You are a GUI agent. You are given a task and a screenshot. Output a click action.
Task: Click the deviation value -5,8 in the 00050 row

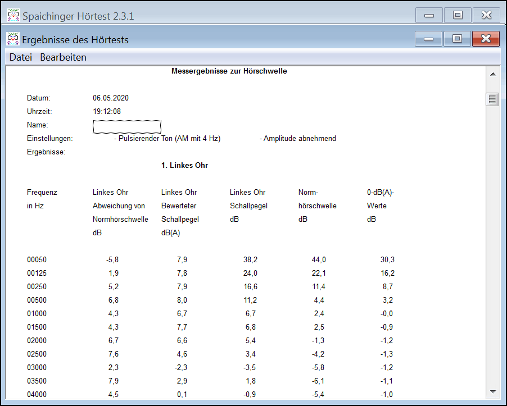click(x=112, y=259)
